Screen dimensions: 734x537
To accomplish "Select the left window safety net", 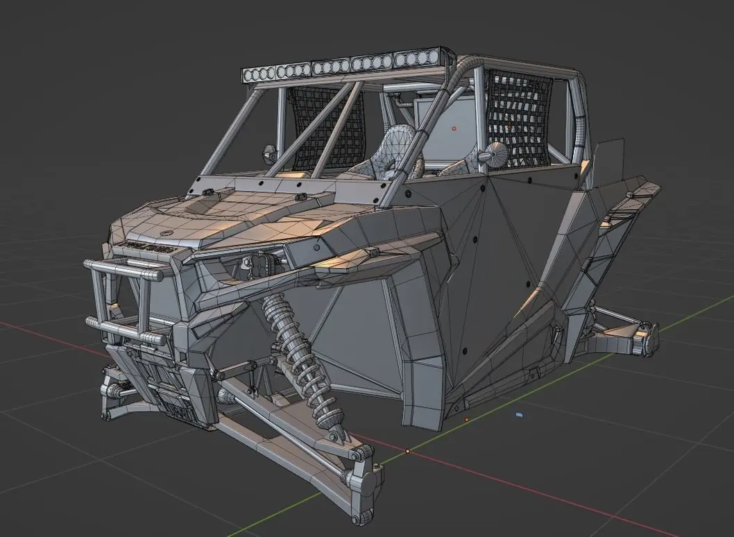I will 327,129.
